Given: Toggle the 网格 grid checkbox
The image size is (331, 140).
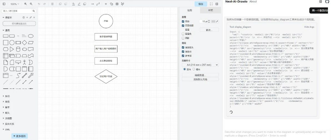Looking at the screenshot, I should coord(183,21).
